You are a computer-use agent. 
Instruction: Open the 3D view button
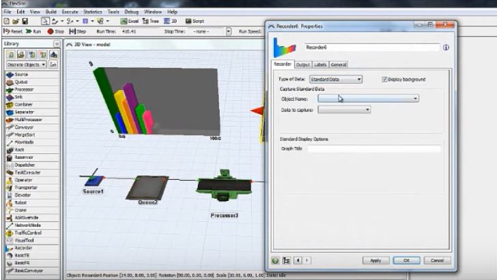coord(170,21)
